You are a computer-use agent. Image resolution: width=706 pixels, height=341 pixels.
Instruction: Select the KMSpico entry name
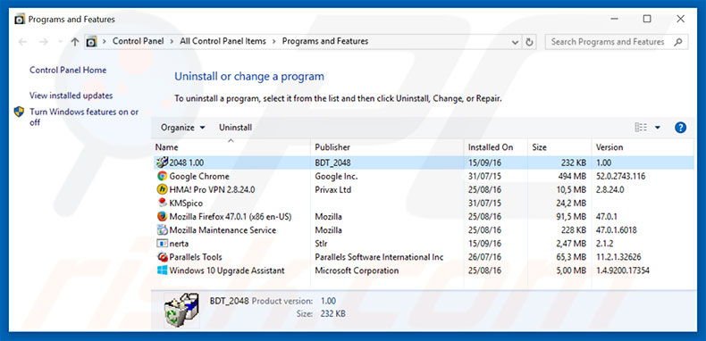click(x=186, y=203)
